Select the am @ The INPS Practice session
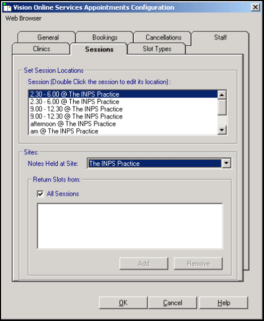This screenshot has height=321, width=264. pyautogui.click(x=64, y=131)
